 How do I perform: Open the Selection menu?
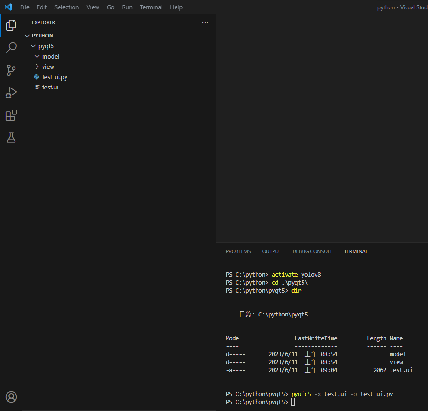click(x=66, y=7)
